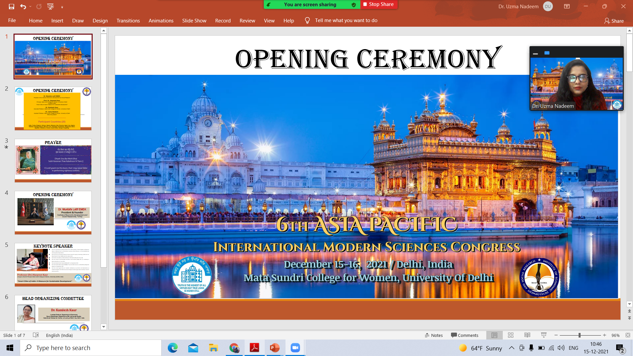Switch to the Home tab

coord(36,20)
